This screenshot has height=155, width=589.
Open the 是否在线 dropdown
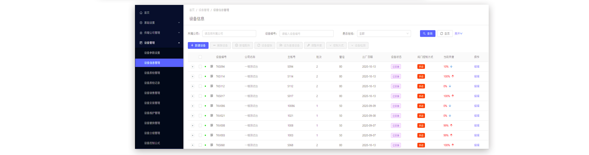click(x=384, y=34)
